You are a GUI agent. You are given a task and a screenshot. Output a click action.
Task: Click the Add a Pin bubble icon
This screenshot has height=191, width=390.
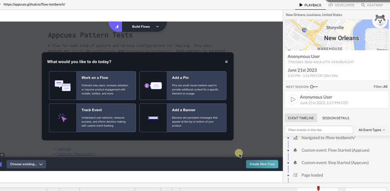pyautogui.click(x=153, y=86)
